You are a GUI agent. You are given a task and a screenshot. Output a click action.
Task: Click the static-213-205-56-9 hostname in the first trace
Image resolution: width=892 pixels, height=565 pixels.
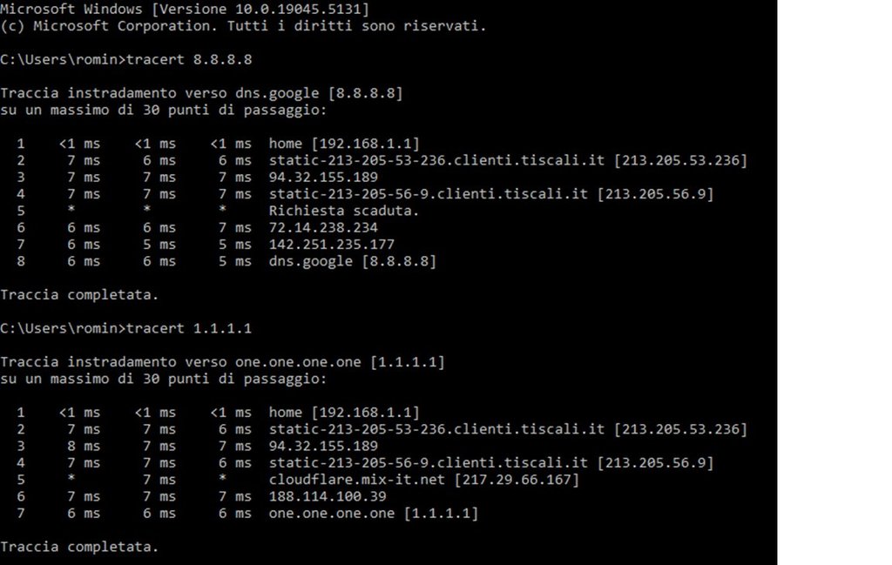tap(429, 194)
